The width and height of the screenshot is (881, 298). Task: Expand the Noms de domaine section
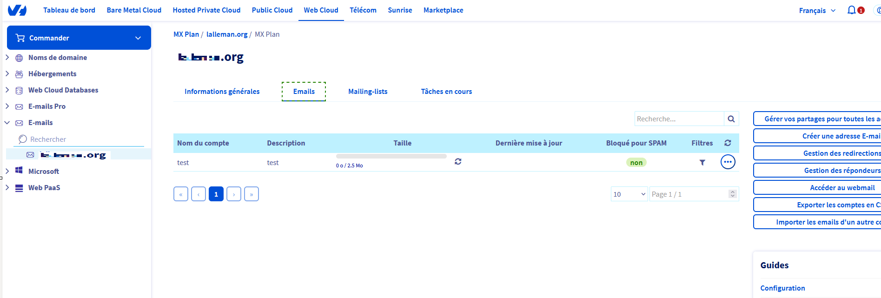click(7, 58)
